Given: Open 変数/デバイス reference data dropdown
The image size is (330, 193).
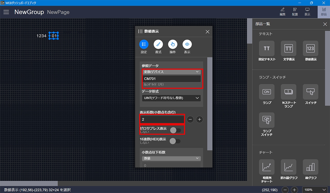Looking at the screenshot, I should [171, 72].
